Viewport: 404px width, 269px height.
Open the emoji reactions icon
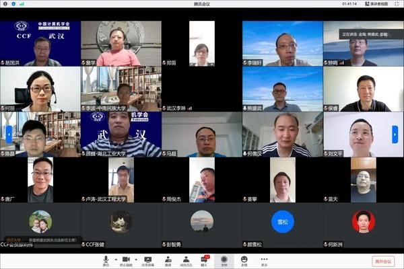click(x=244, y=259)
